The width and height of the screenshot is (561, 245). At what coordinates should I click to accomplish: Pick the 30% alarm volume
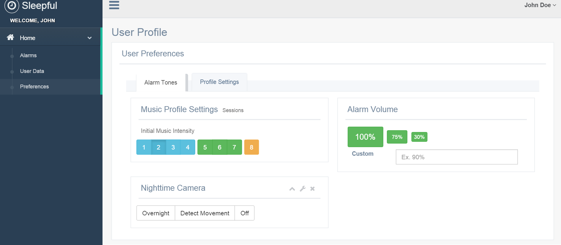coord(419,137)
